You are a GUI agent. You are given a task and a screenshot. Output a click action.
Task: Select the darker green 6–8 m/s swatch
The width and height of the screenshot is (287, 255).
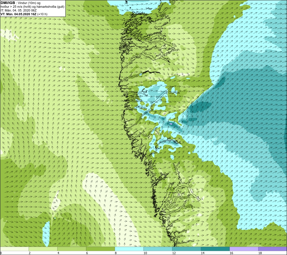[x=100, y=249]
